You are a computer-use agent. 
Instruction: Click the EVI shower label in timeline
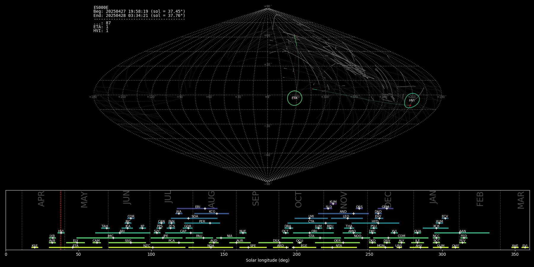pyautogui.click(x=525, y=246)
